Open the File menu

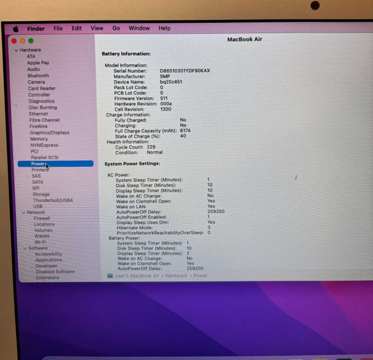(58, 29)
